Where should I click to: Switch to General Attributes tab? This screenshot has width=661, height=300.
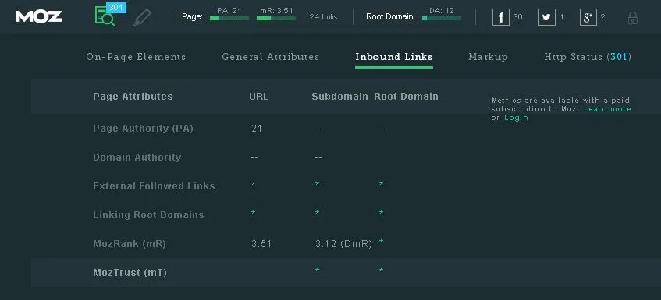pos(271,57)
